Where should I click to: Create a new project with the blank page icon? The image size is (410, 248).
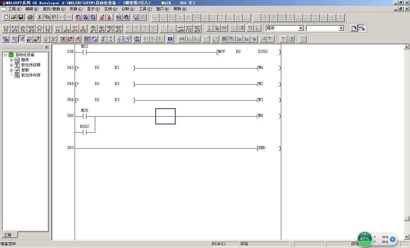pos(6,17)
